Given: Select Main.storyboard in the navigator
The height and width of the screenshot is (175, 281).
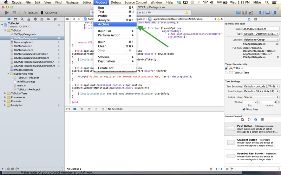Looking at the screenshot, I should tap(24, 42).
